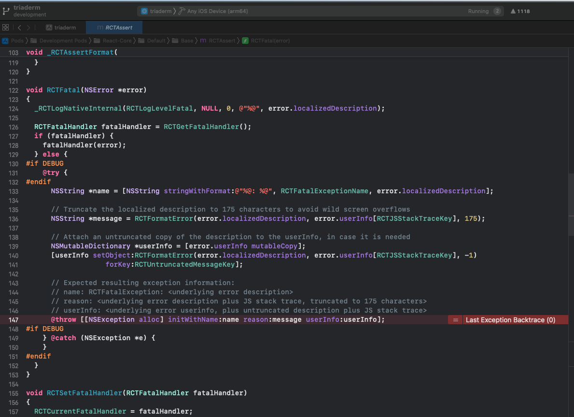
Task: Select the RCTAssert editor tab
Action: 115,28
